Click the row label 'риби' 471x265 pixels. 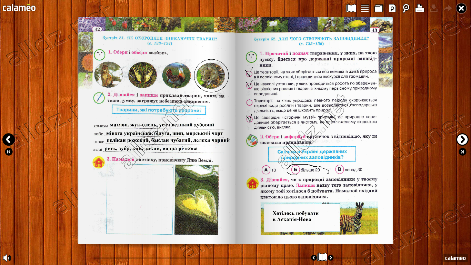click(99, 134)
